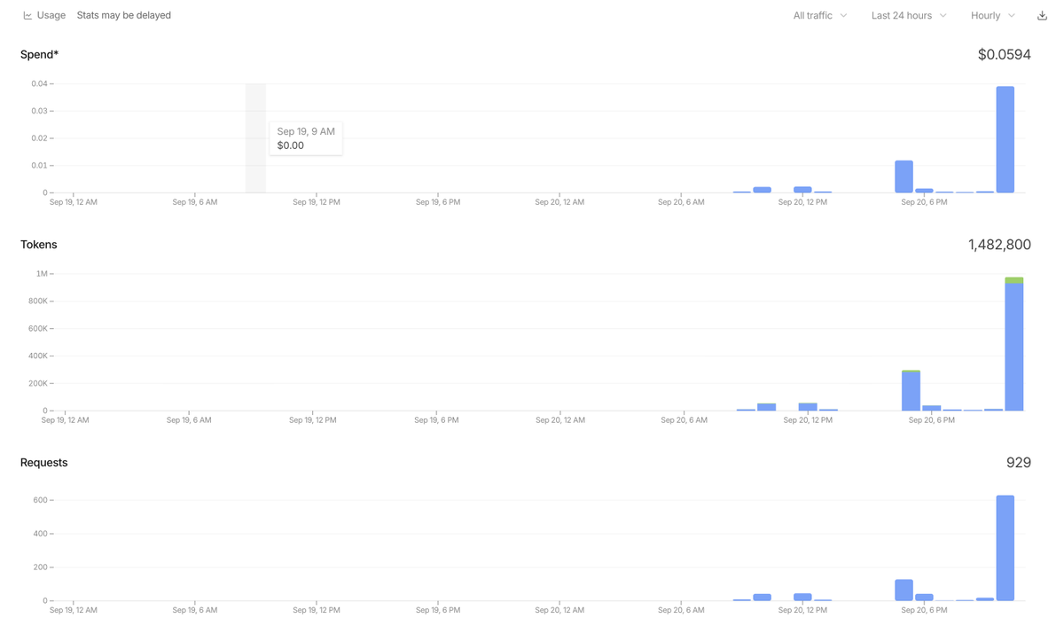Click the $0.00 value in the tooltip
This screenshot has height=626, width=1064.
tap(291, 145)
